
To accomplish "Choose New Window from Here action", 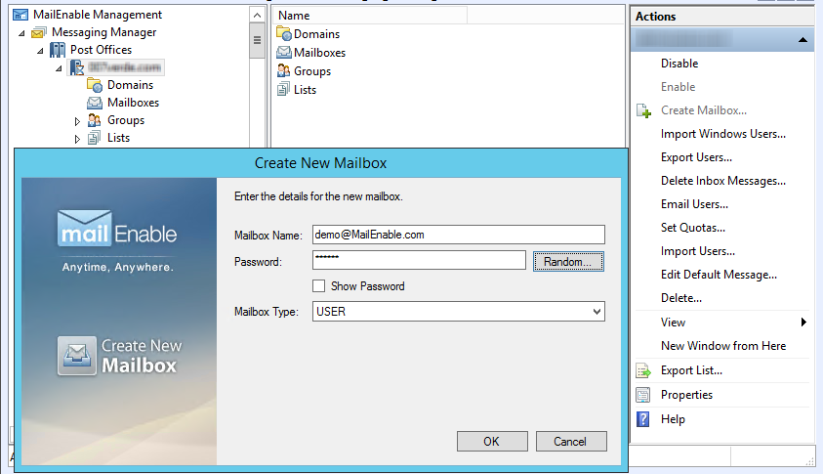I will [x=723, y=346].
